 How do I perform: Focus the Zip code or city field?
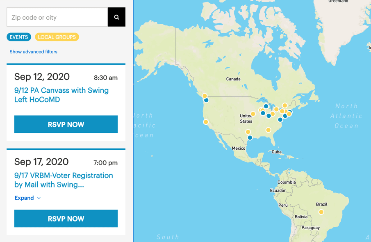57,17
